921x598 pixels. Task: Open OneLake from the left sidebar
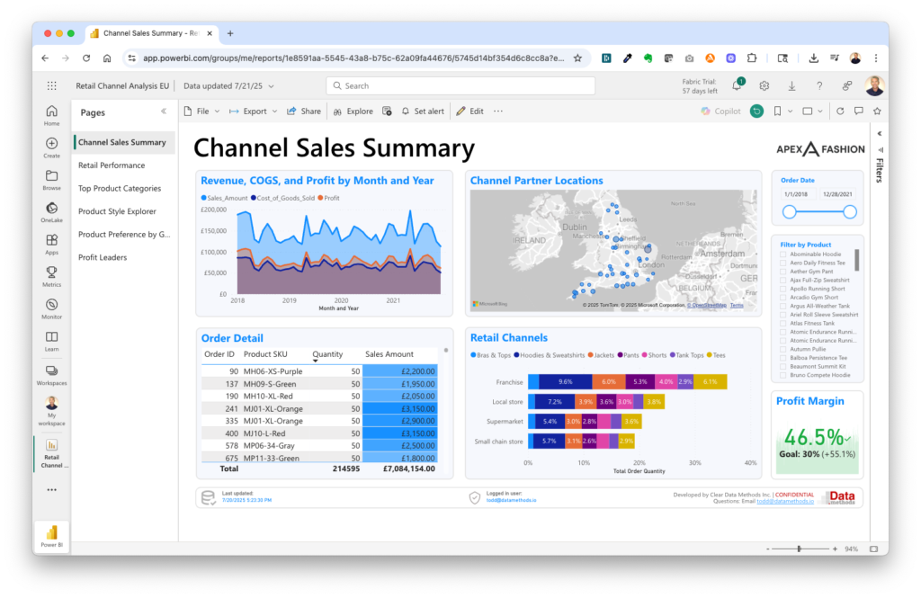51,211
